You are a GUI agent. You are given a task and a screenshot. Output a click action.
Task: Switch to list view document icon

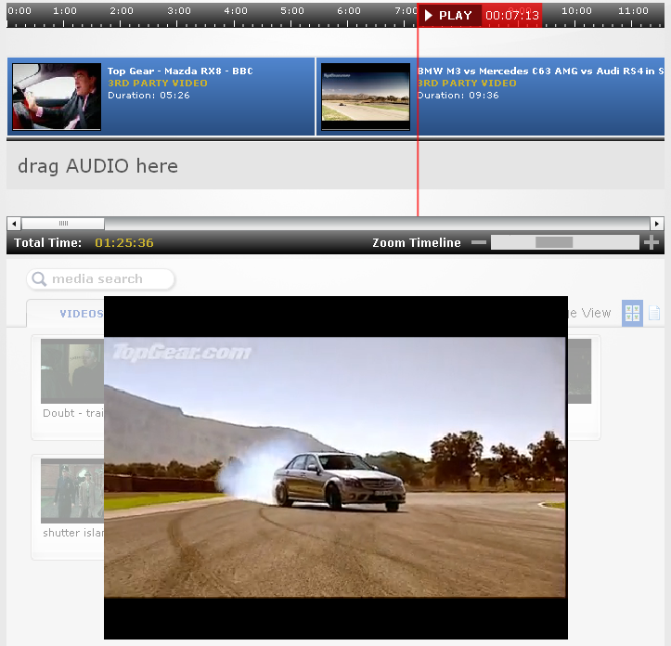coord(654,313)
